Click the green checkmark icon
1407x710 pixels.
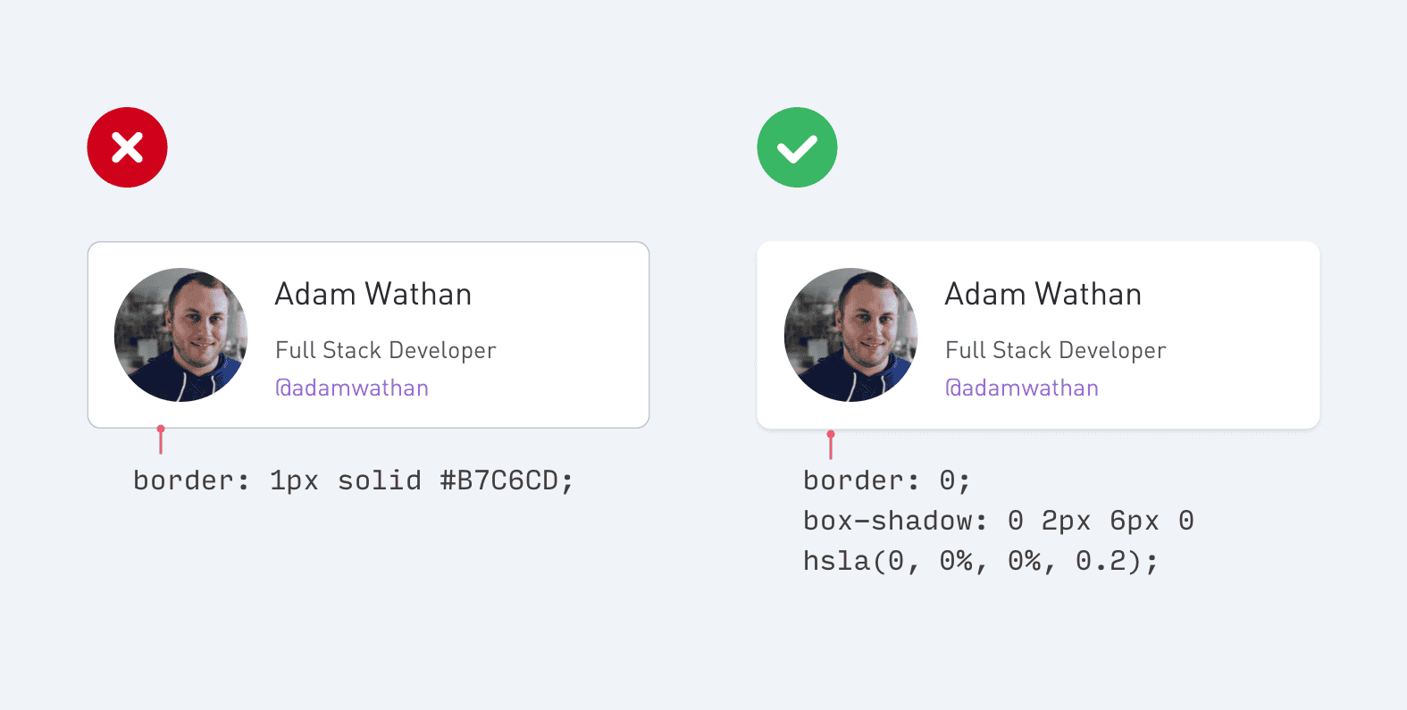click(x=797, y=147)
